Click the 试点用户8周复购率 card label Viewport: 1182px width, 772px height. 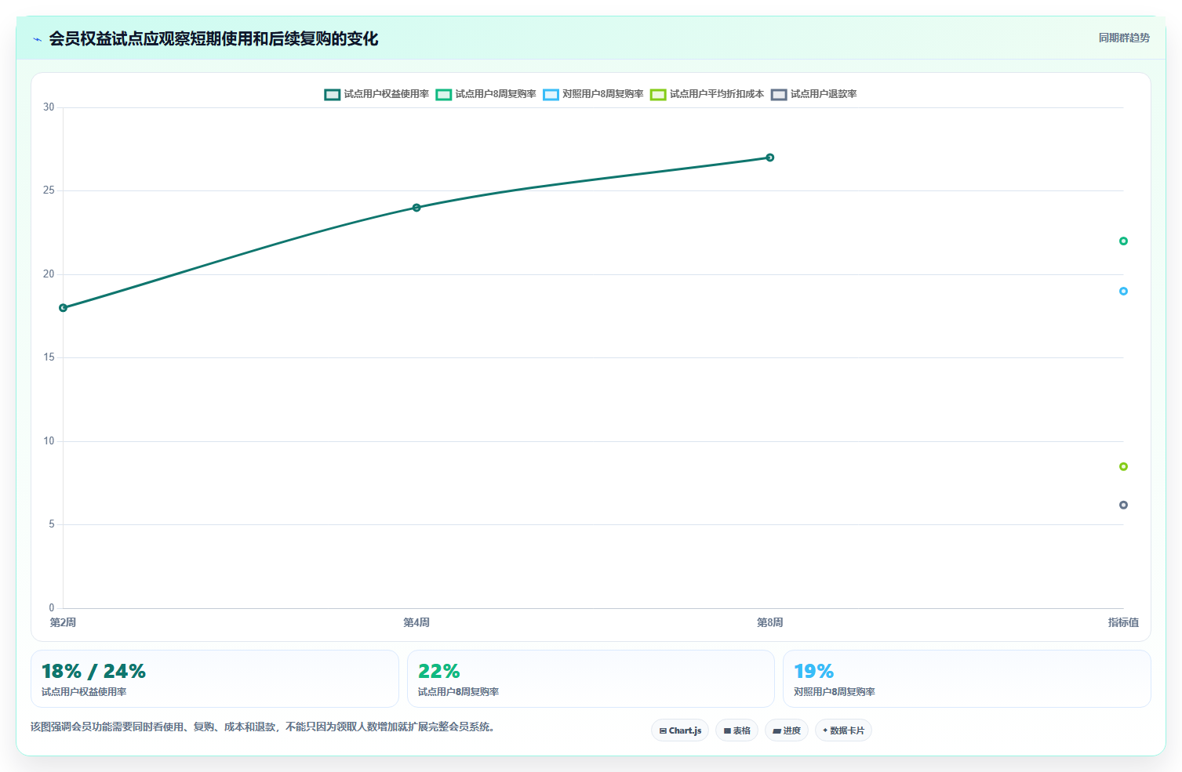pyautogui.click(x=458, y=692)
